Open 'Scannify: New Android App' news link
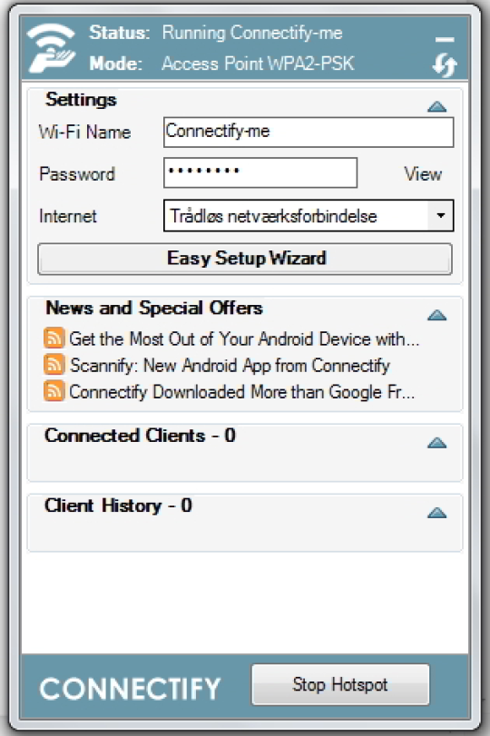This screenshot has width=490, height=736. pyautogui.click(x=230, y=365)
